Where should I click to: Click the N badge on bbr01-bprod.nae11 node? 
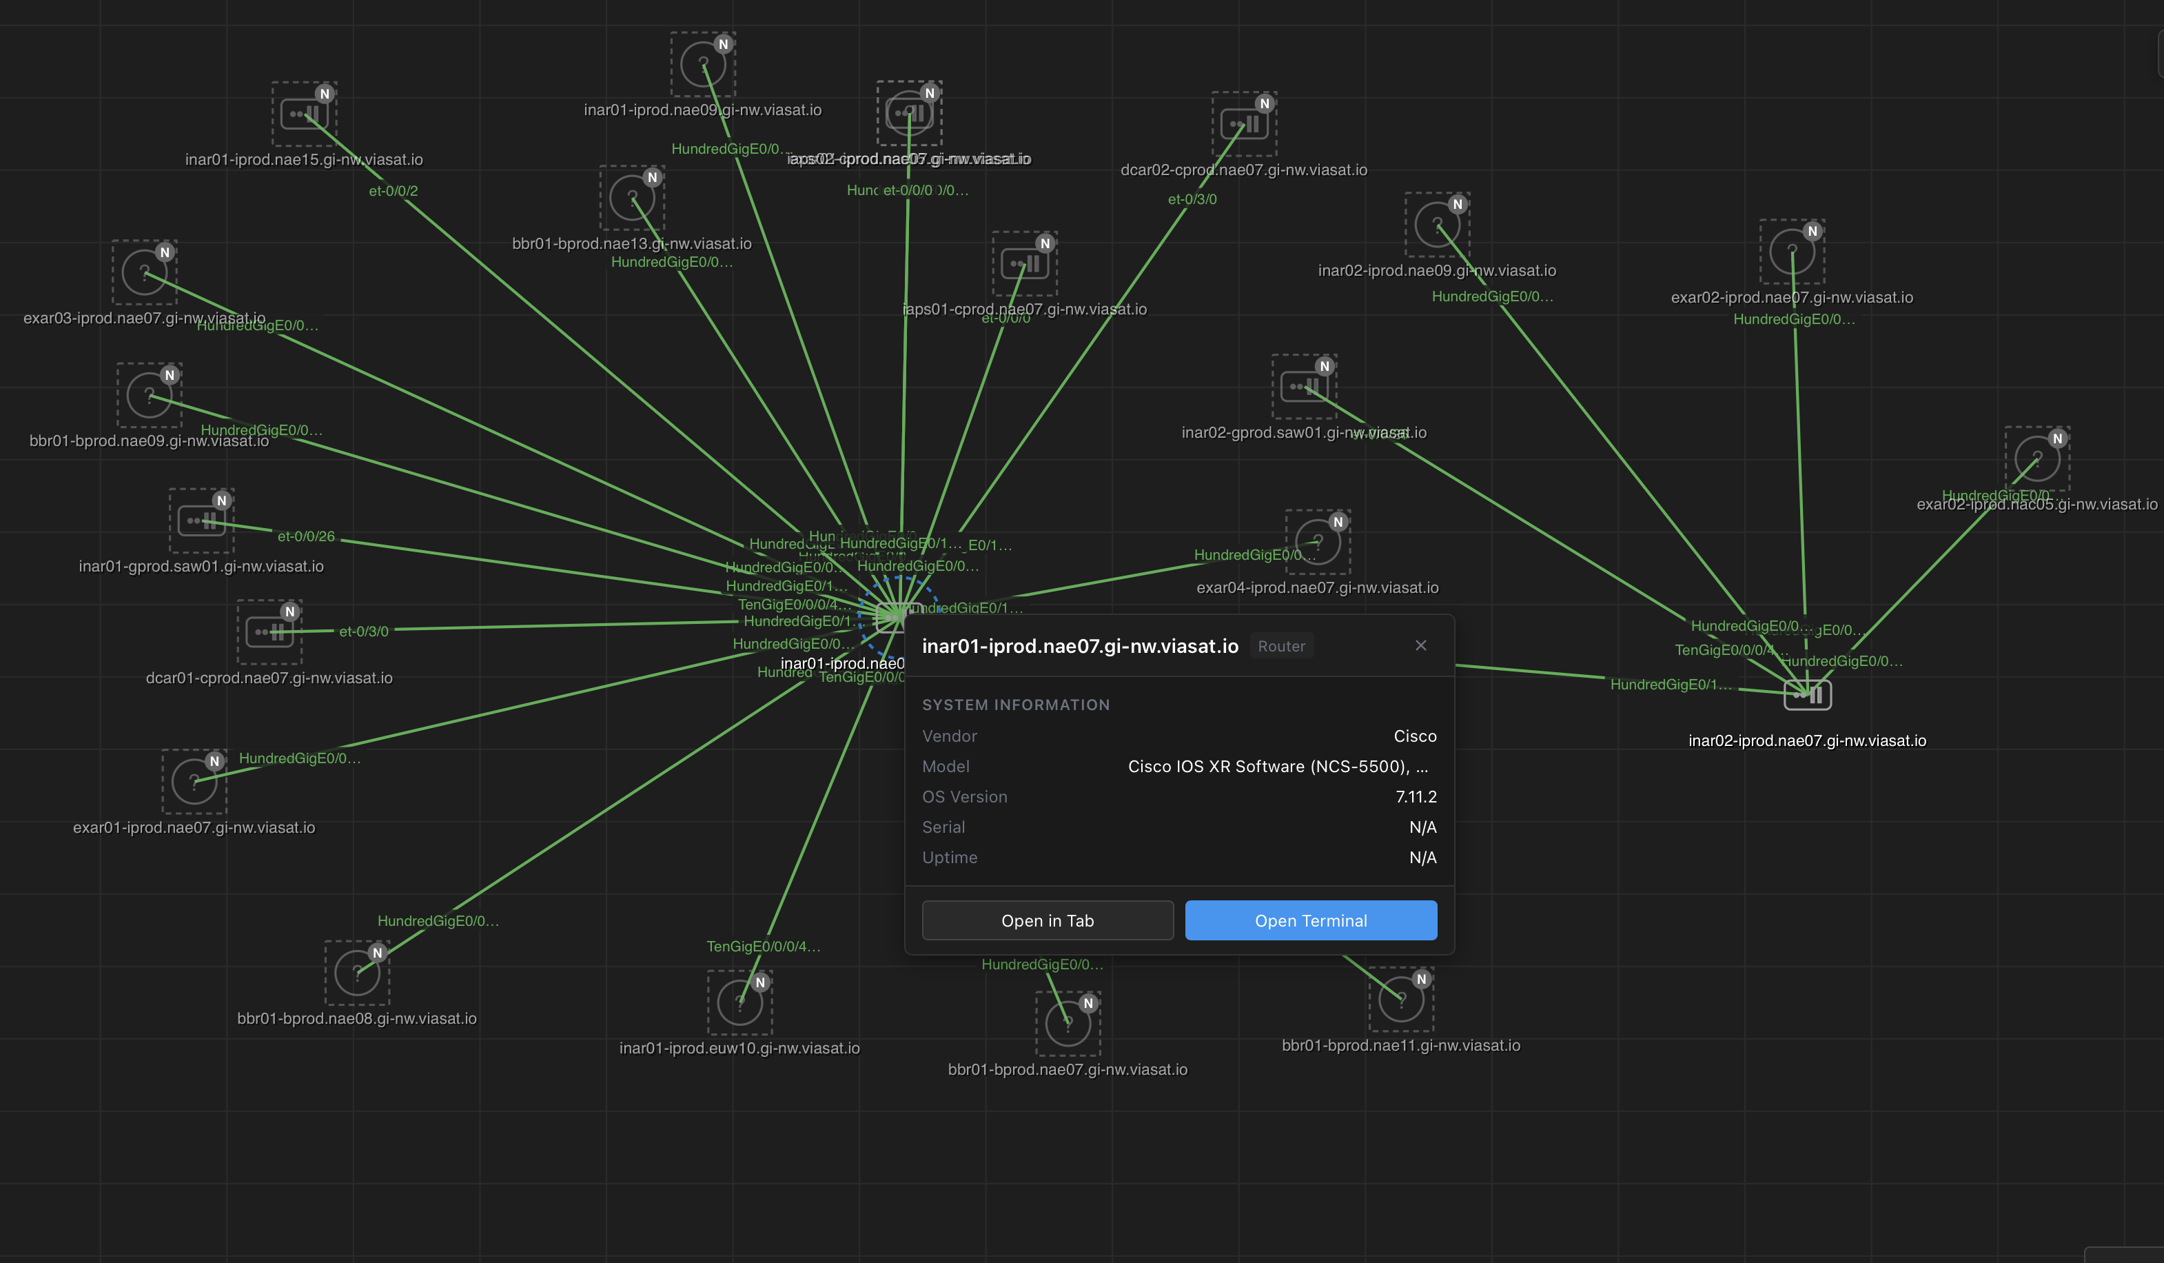[1421, 978]
